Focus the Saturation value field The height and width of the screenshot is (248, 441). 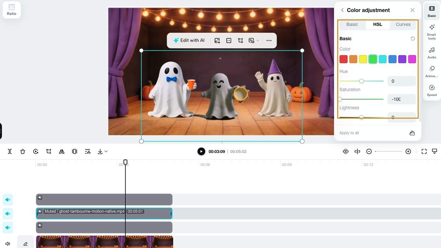tap(402, 99)
